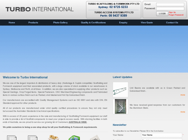Click the blue banner slideshow area
Screen dimensions: 188x140
click(x=94, y=49)
